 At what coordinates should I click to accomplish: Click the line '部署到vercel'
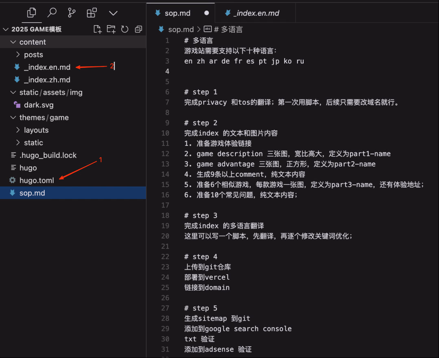click(207, 277)
